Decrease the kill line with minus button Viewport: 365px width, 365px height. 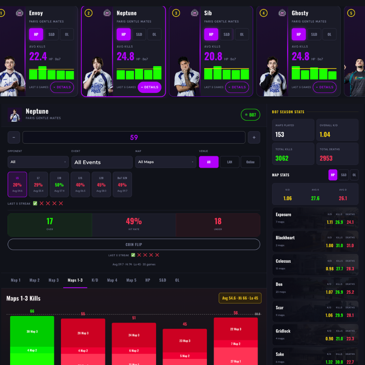(x=14, y=137)
